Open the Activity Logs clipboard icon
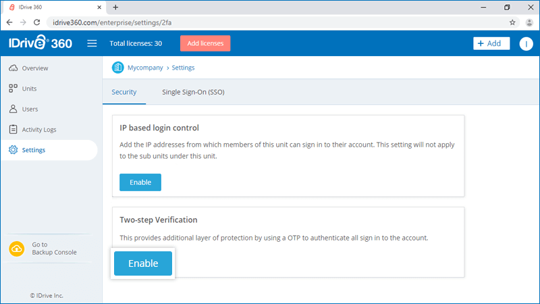The image size is (540, 304). coord(13,129)
